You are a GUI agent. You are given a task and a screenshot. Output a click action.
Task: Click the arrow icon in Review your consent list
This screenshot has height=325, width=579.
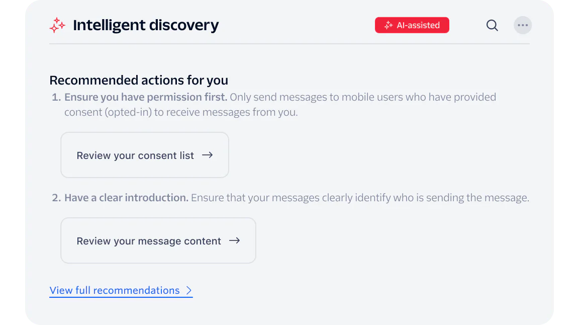(x=208, y=155)
